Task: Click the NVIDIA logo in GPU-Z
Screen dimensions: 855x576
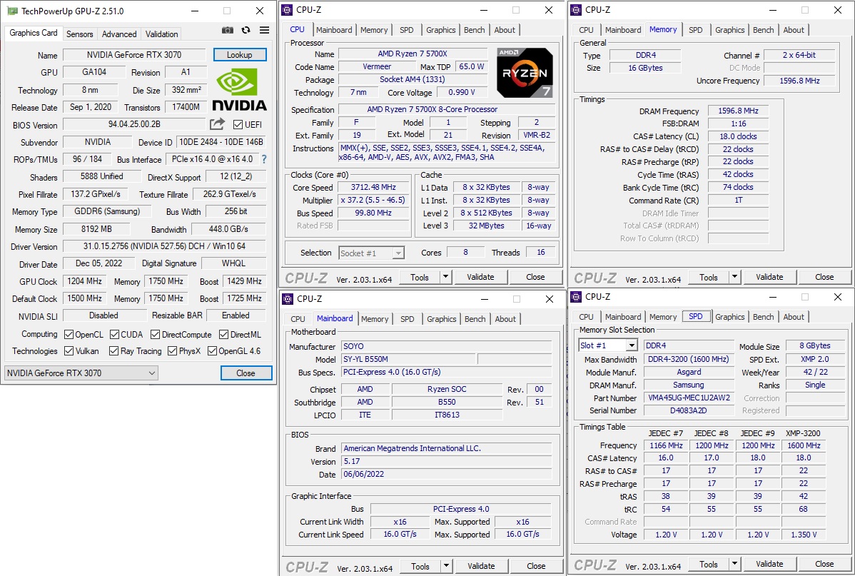Action: point(239,89)
